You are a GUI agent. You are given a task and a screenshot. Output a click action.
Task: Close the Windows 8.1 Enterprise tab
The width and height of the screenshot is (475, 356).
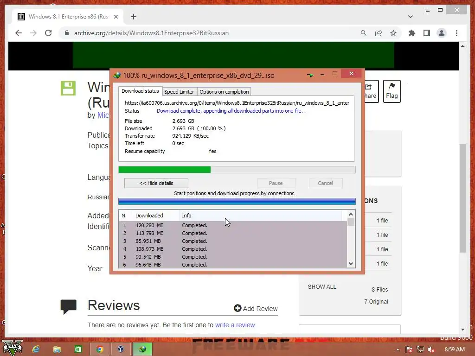click(x=116, y=17)
